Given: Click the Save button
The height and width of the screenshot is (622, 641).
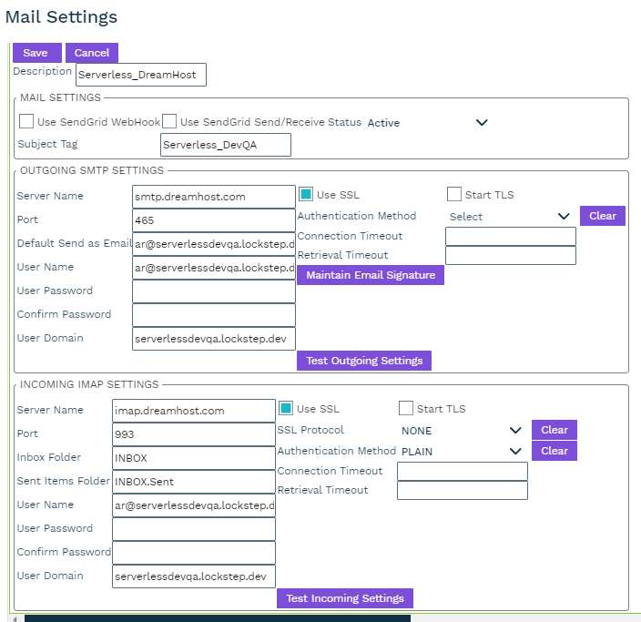Looking at the screenshot, I should [x=36, y=54].
